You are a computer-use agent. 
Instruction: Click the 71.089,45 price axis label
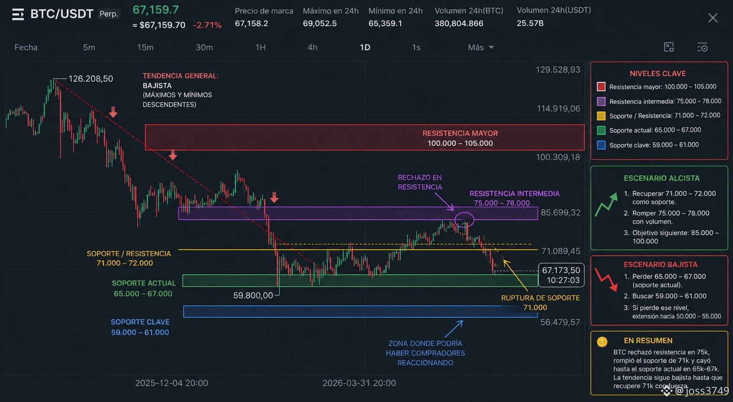(x=561, y=251)
